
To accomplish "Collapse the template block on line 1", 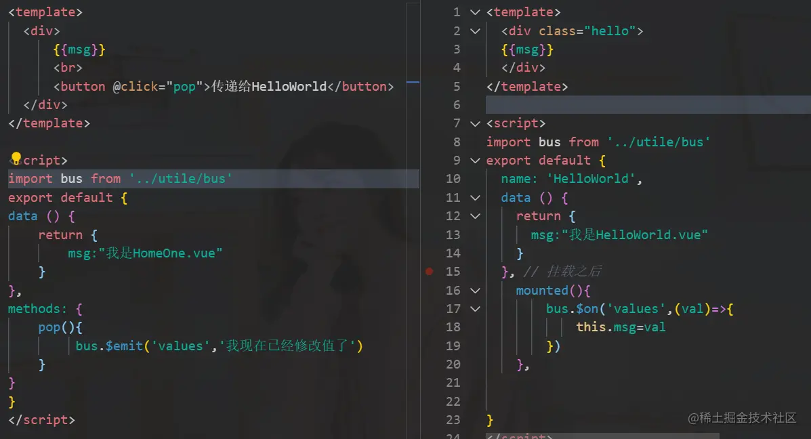I will tap(474, 12).
